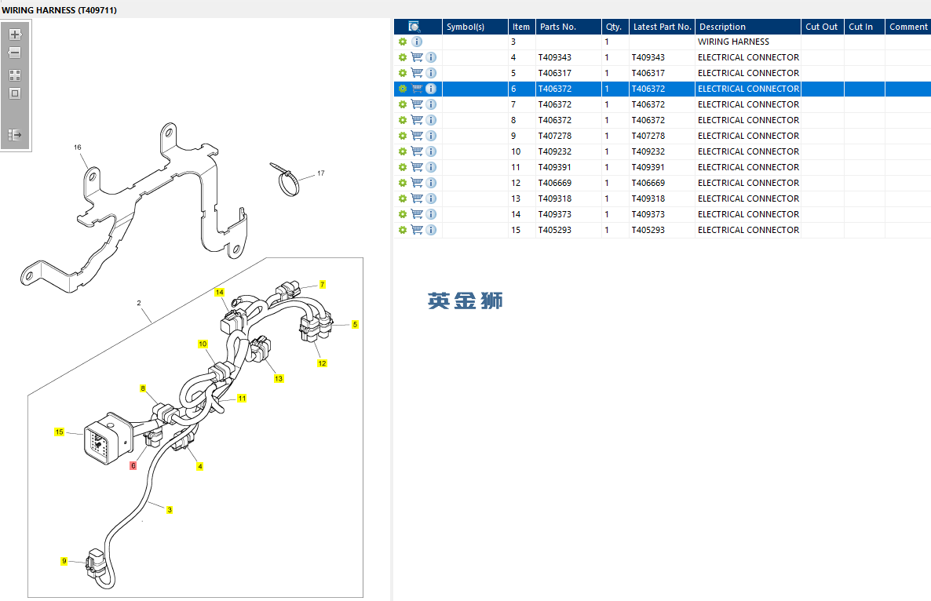Click the green gear icon for item 4
The image size is (931, 601).
point(403,57)
